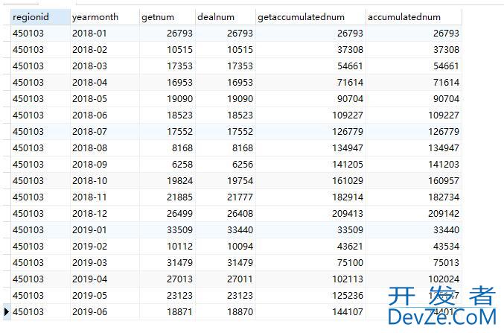Select yearmonth cell 2018-03
Viewport: 504px width, 333px height.
tap(105, 66)
